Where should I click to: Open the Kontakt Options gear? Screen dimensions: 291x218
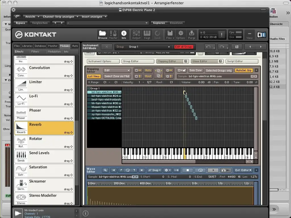[180, 35]
